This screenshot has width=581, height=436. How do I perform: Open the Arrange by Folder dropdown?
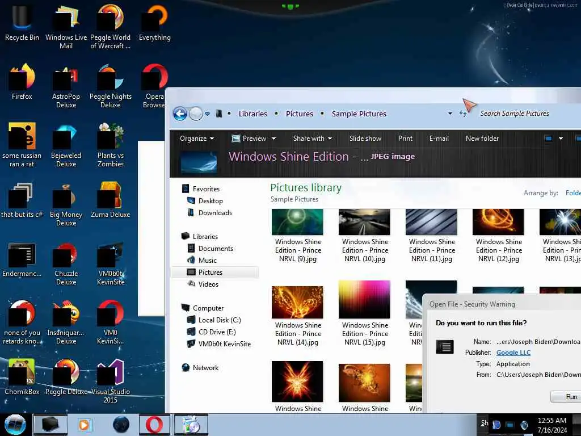(x=573, y=193)
